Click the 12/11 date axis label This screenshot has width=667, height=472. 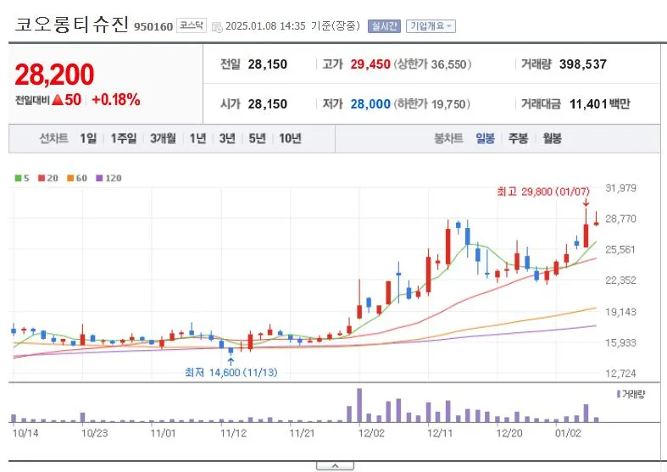[440, 433]
